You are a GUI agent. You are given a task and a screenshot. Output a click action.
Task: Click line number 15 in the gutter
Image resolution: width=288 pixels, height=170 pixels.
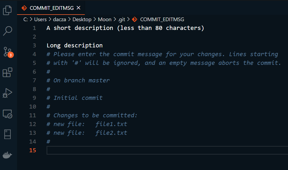[x=33, y=150]
